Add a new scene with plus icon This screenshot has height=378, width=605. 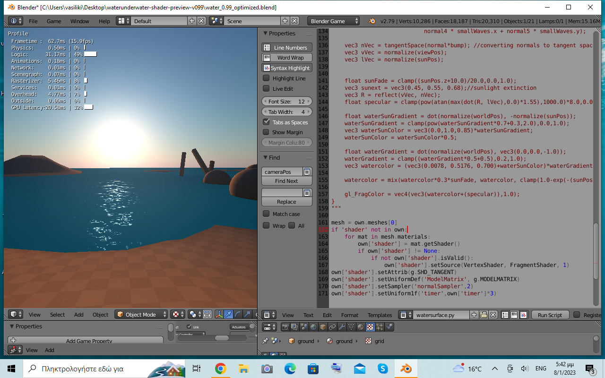[x=285, y=21]
